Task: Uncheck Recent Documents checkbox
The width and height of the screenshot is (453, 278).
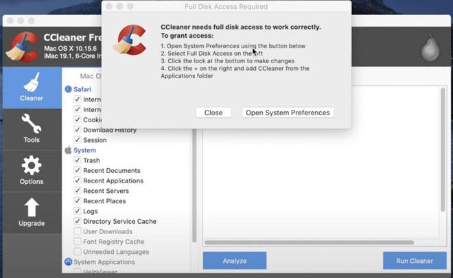Action: tap(77, 170)
